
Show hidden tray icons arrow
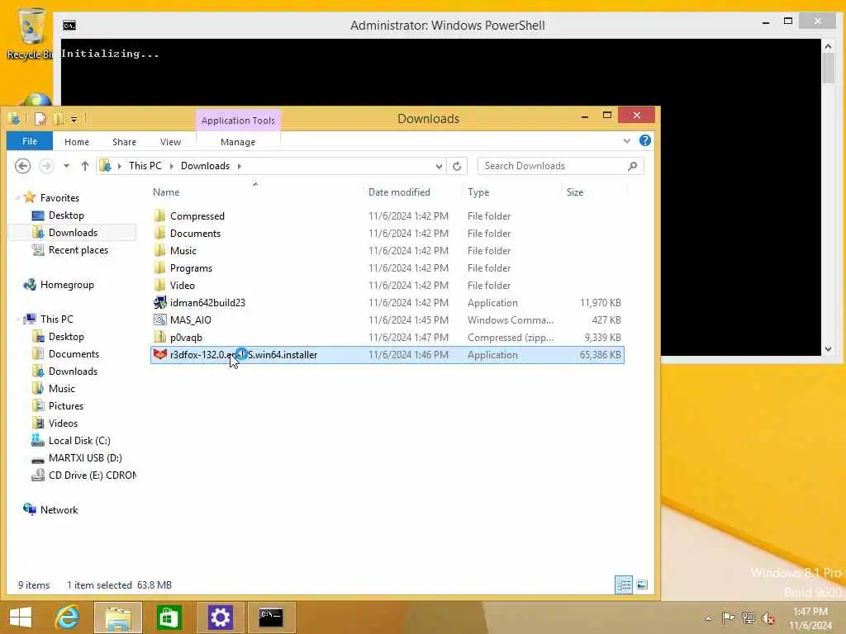pos(708,617)
